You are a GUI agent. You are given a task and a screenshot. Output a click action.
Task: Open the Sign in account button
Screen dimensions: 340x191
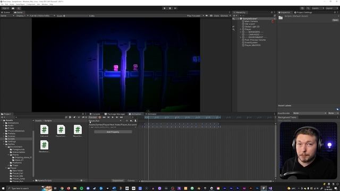[6, 8]
